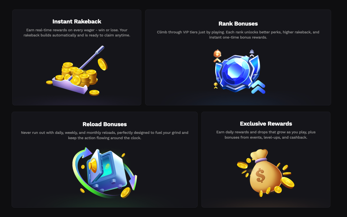Select the Instant Rakeback heading
The image size is (347, 217).
point(77,22)
